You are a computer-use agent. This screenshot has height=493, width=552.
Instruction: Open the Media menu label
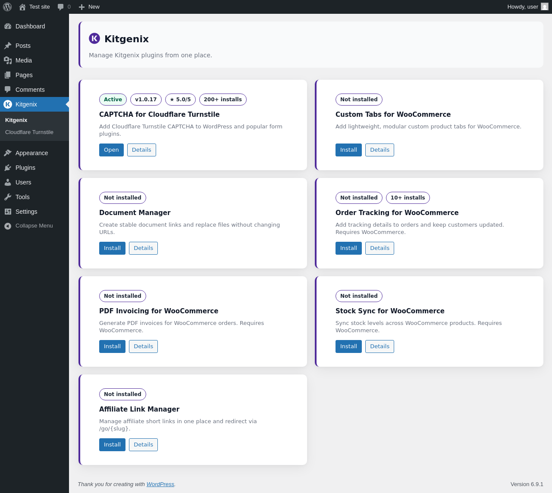pos(24,60)
